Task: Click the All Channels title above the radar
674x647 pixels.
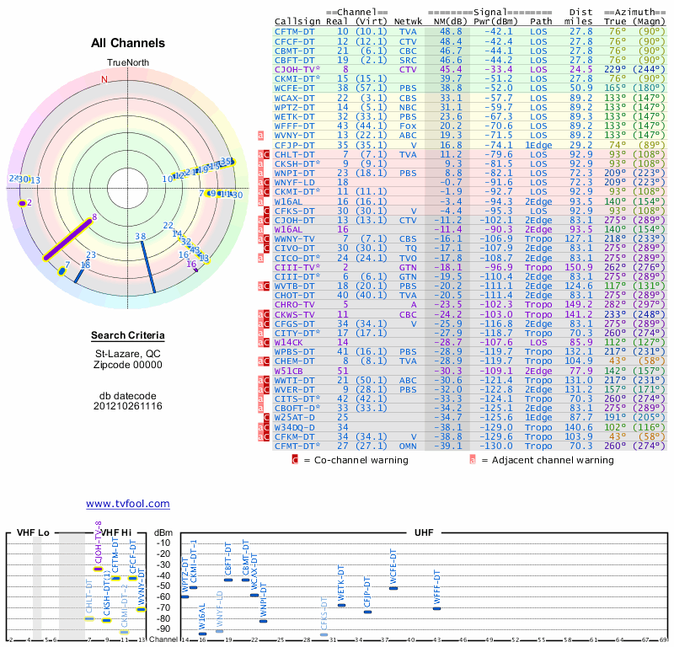Action: click(x=129, y=43)
